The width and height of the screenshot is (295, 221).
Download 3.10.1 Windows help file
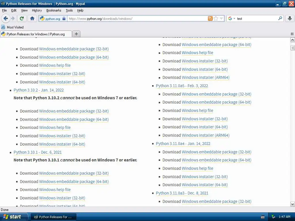(55, 190)
